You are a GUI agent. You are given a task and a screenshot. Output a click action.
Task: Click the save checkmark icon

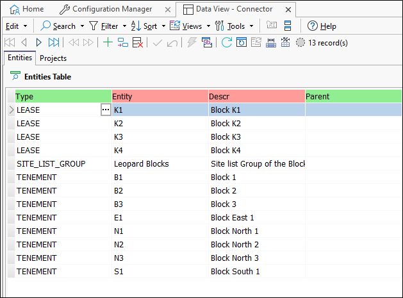tap(158, 43)
